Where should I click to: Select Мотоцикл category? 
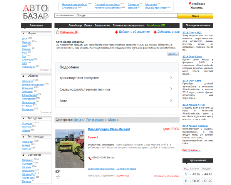(151, 4)
